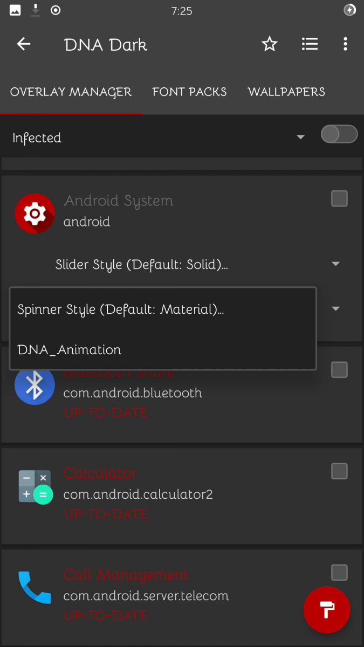
Task: Switch to the Font Packs tab
Action: click(189, 92)
